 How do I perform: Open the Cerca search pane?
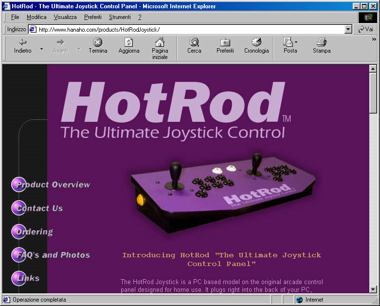(x=194, y=46)
